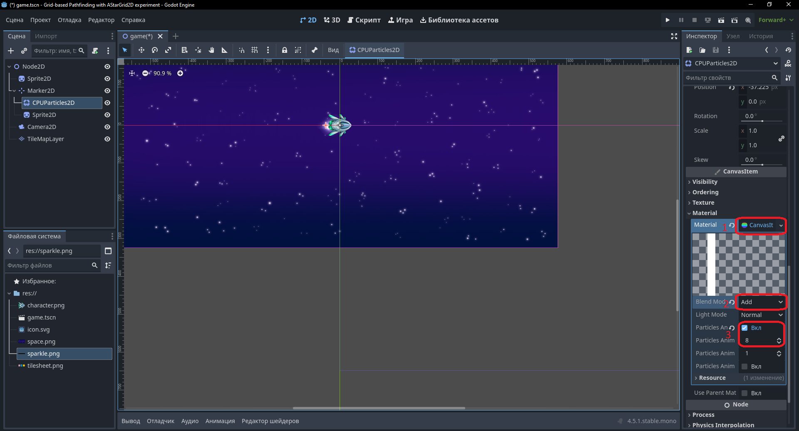The width and height of the screenshot is (799, 431).
Task: Switch to the 3D workspace
Action: click(x=332, y=20)
